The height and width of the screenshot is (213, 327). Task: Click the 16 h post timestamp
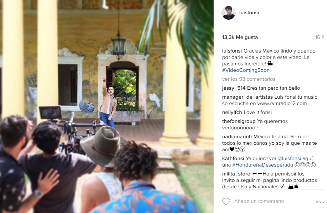[320, 38]
